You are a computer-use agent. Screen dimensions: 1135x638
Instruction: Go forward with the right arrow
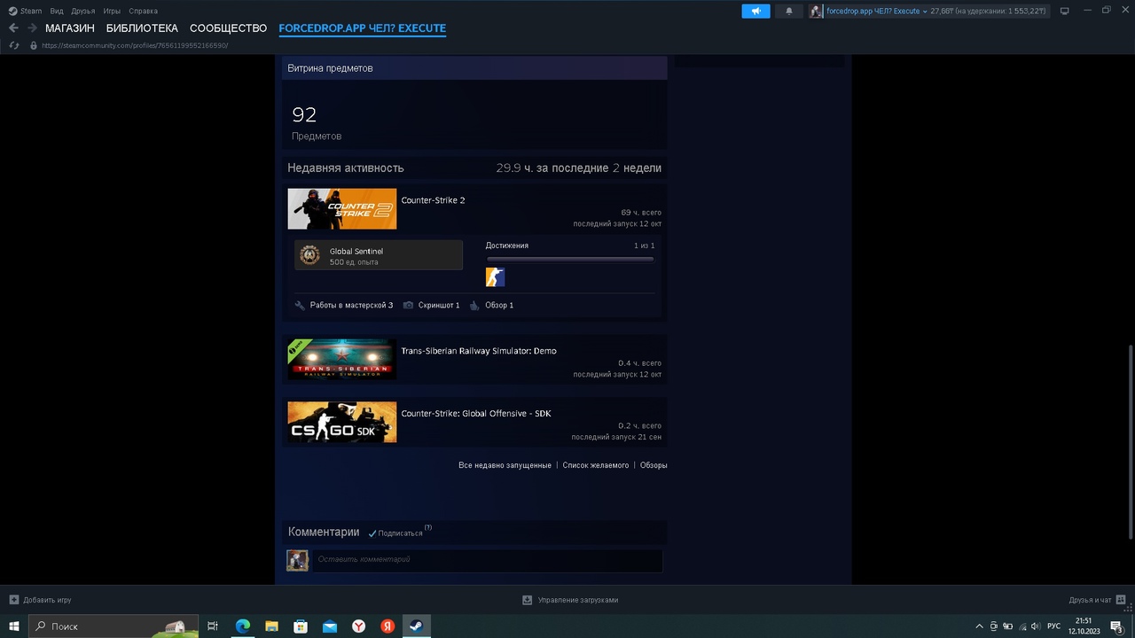click(x=32, y=28)
